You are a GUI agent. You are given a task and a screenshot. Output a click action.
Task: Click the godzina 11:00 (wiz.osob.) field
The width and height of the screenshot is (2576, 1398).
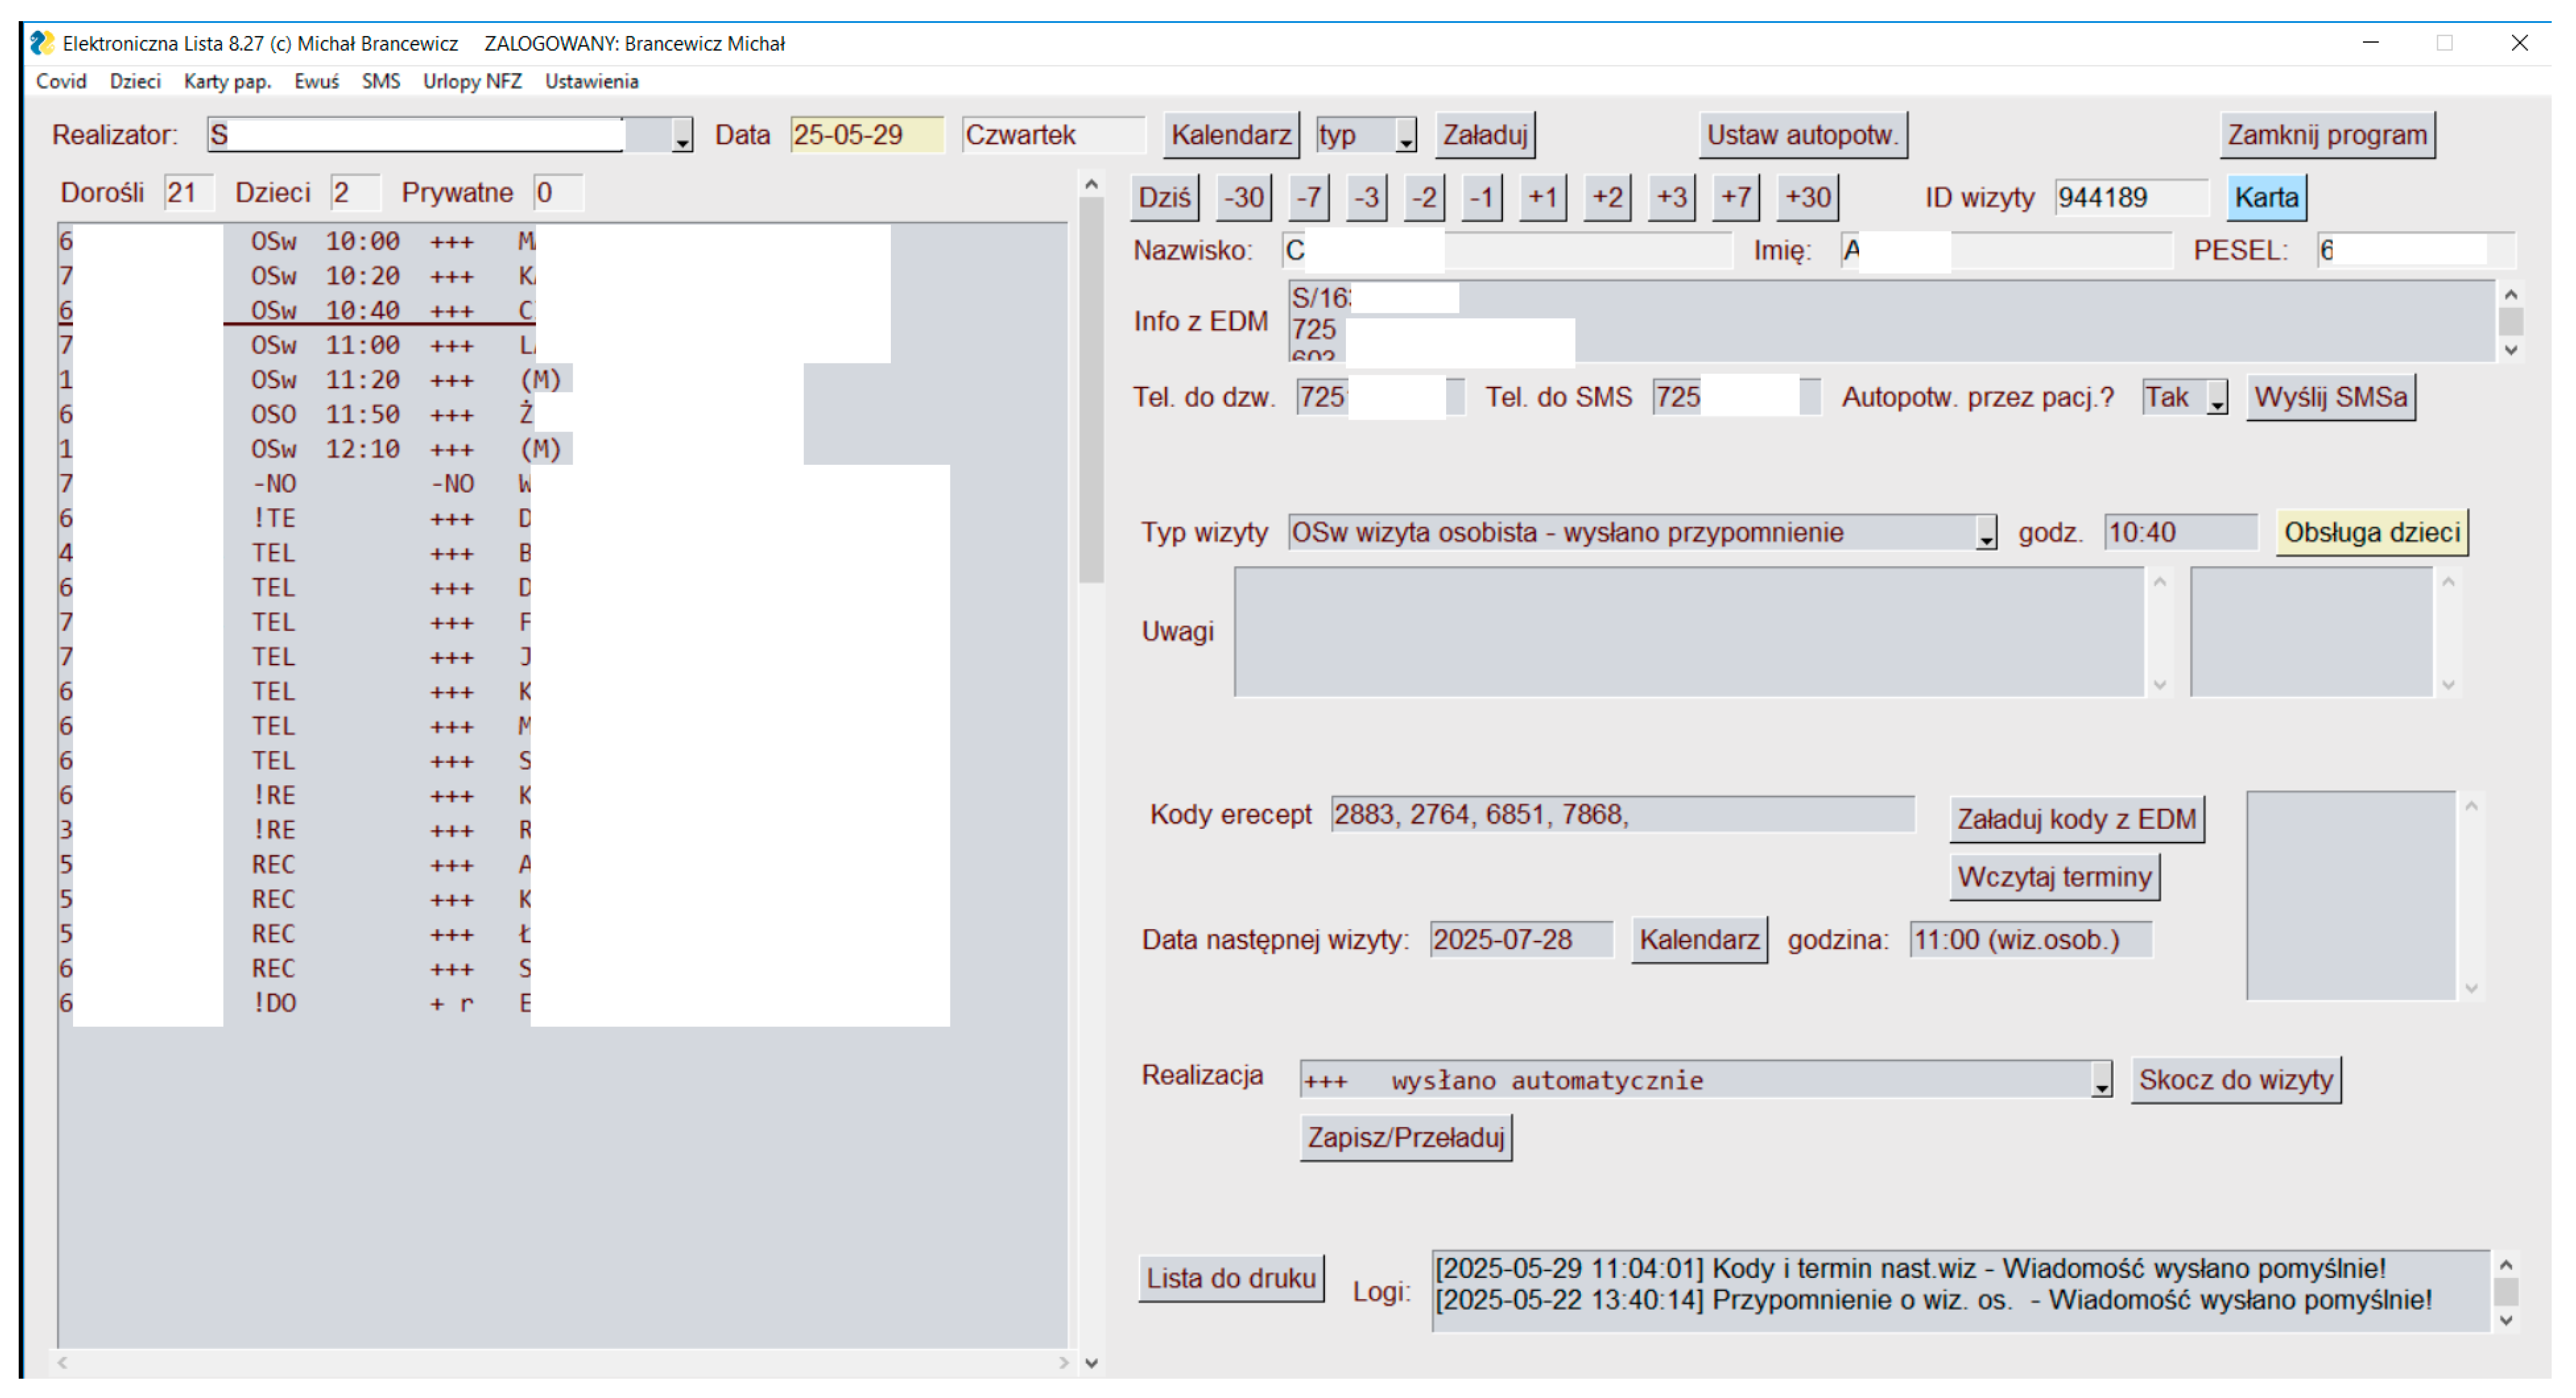(x=2030, y=940)
